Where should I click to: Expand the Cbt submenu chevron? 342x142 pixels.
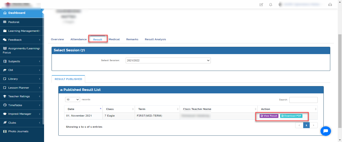coord(40,70)
